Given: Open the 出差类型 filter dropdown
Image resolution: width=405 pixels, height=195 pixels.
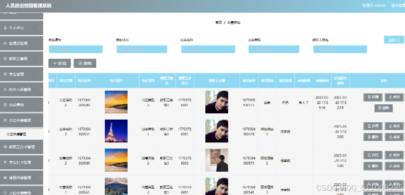Looking at the screenshot, I should point(274,49).
